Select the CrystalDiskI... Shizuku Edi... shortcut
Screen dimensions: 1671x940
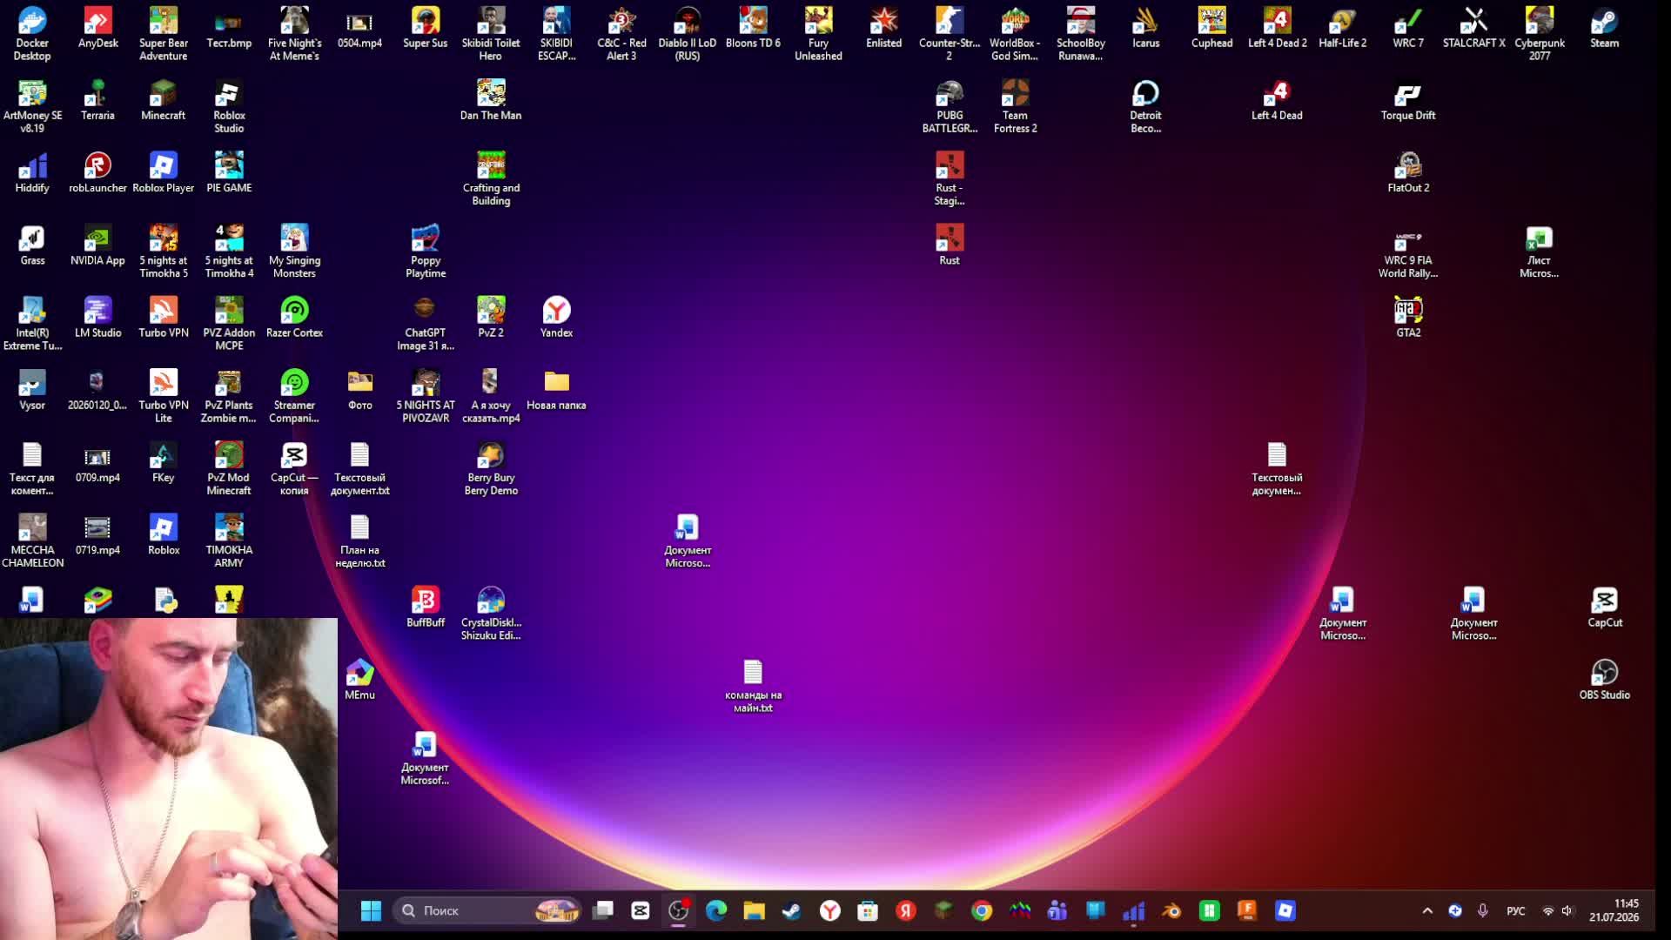point(491,613)
